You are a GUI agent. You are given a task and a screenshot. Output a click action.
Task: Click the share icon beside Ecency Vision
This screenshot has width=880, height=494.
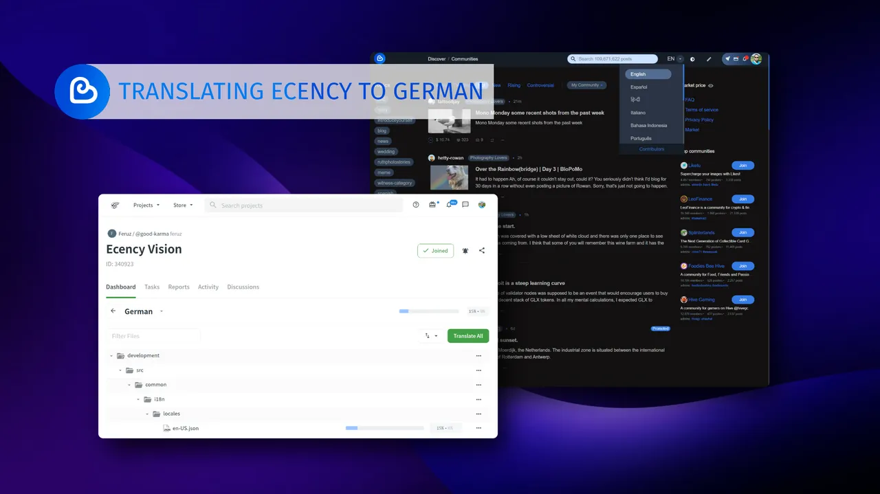click(482, 251)
